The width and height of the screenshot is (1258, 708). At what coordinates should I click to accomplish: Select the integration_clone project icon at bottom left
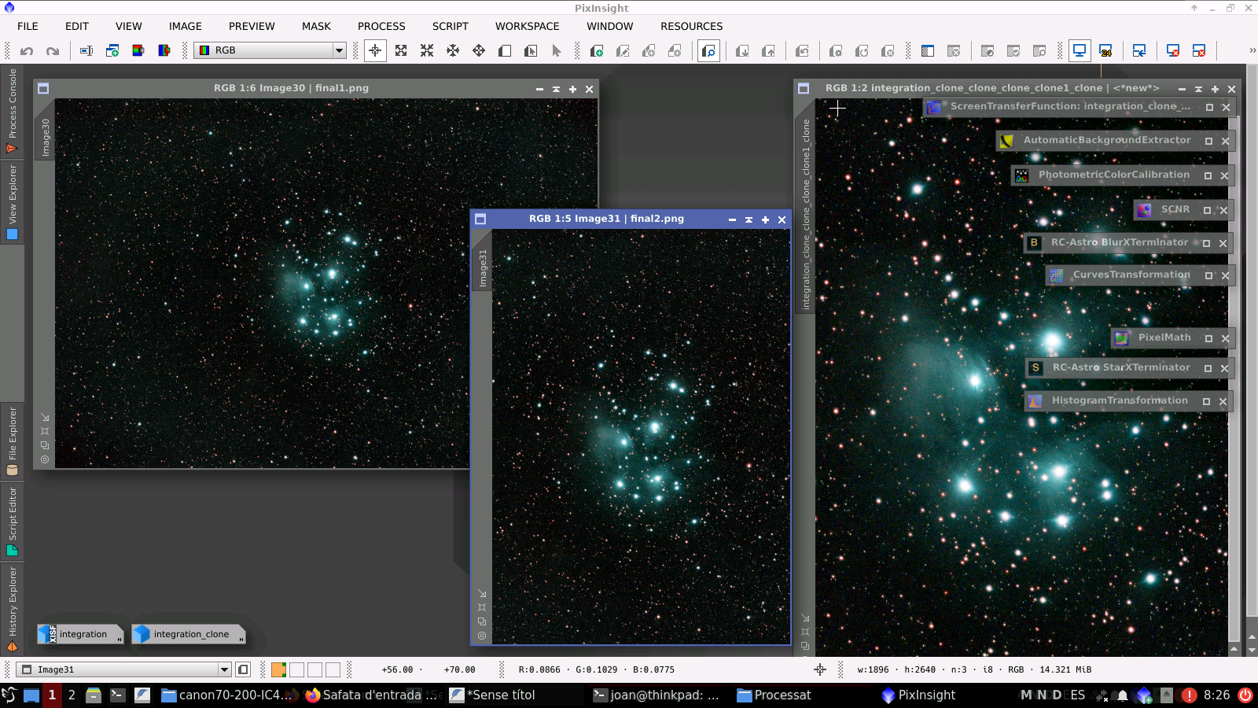(188, 634)
